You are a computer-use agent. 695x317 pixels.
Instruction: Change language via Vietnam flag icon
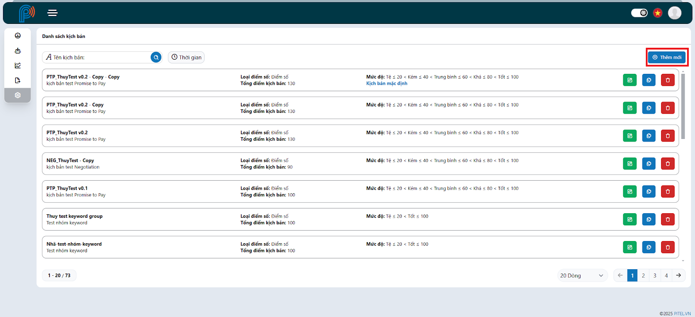pyautogui.click(x=658, y=13)
